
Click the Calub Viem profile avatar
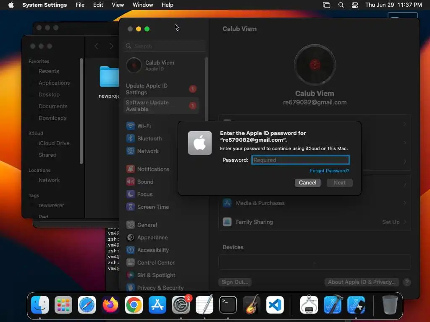(x=315, y=65)
